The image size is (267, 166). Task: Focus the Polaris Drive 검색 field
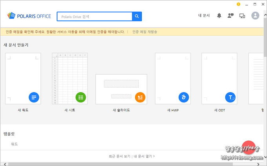[x=94, y=16]
